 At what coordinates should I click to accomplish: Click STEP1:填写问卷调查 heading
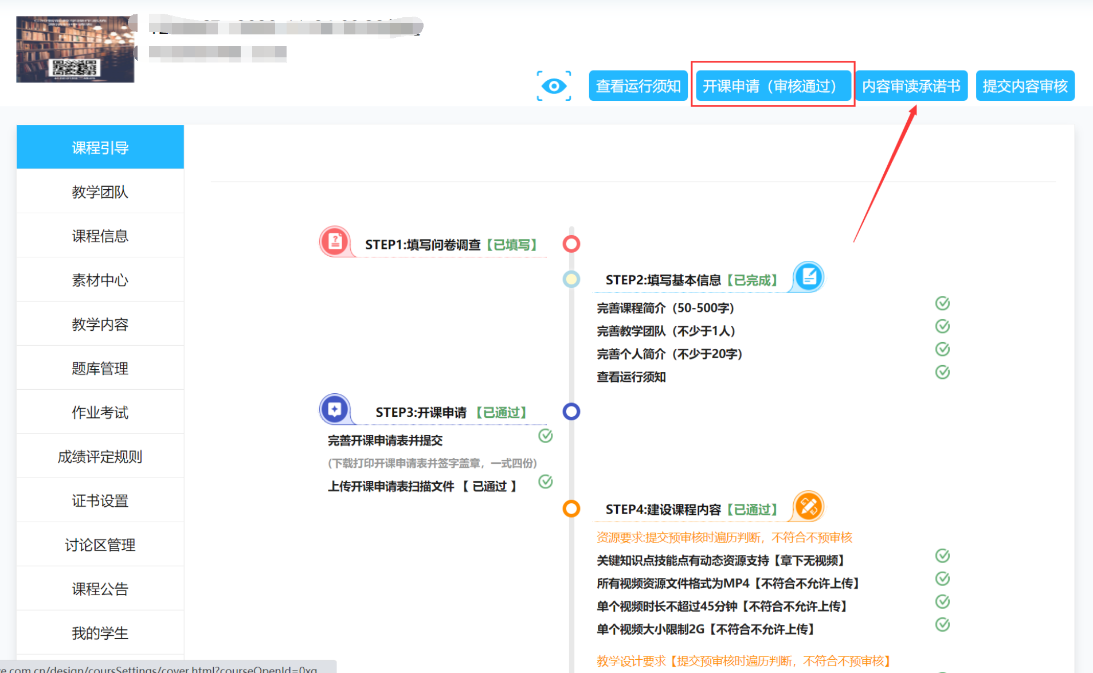423,245
